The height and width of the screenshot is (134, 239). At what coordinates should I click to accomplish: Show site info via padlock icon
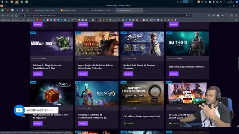(25, 16)
